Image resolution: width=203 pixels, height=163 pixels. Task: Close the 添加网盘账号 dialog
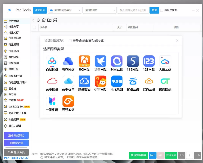tap(177, 41)
